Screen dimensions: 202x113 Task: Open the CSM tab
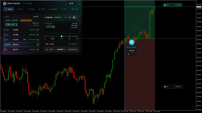42,9
